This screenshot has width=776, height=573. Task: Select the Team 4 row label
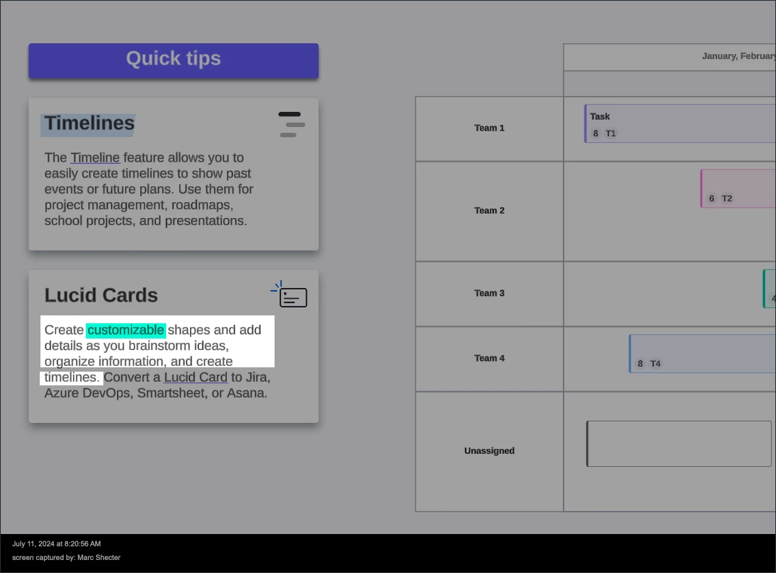[x=489, y=359]
